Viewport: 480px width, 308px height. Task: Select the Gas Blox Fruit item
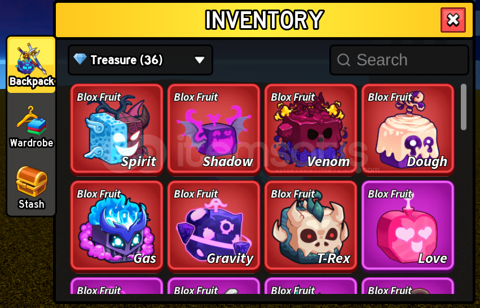(x=117, y=226)
